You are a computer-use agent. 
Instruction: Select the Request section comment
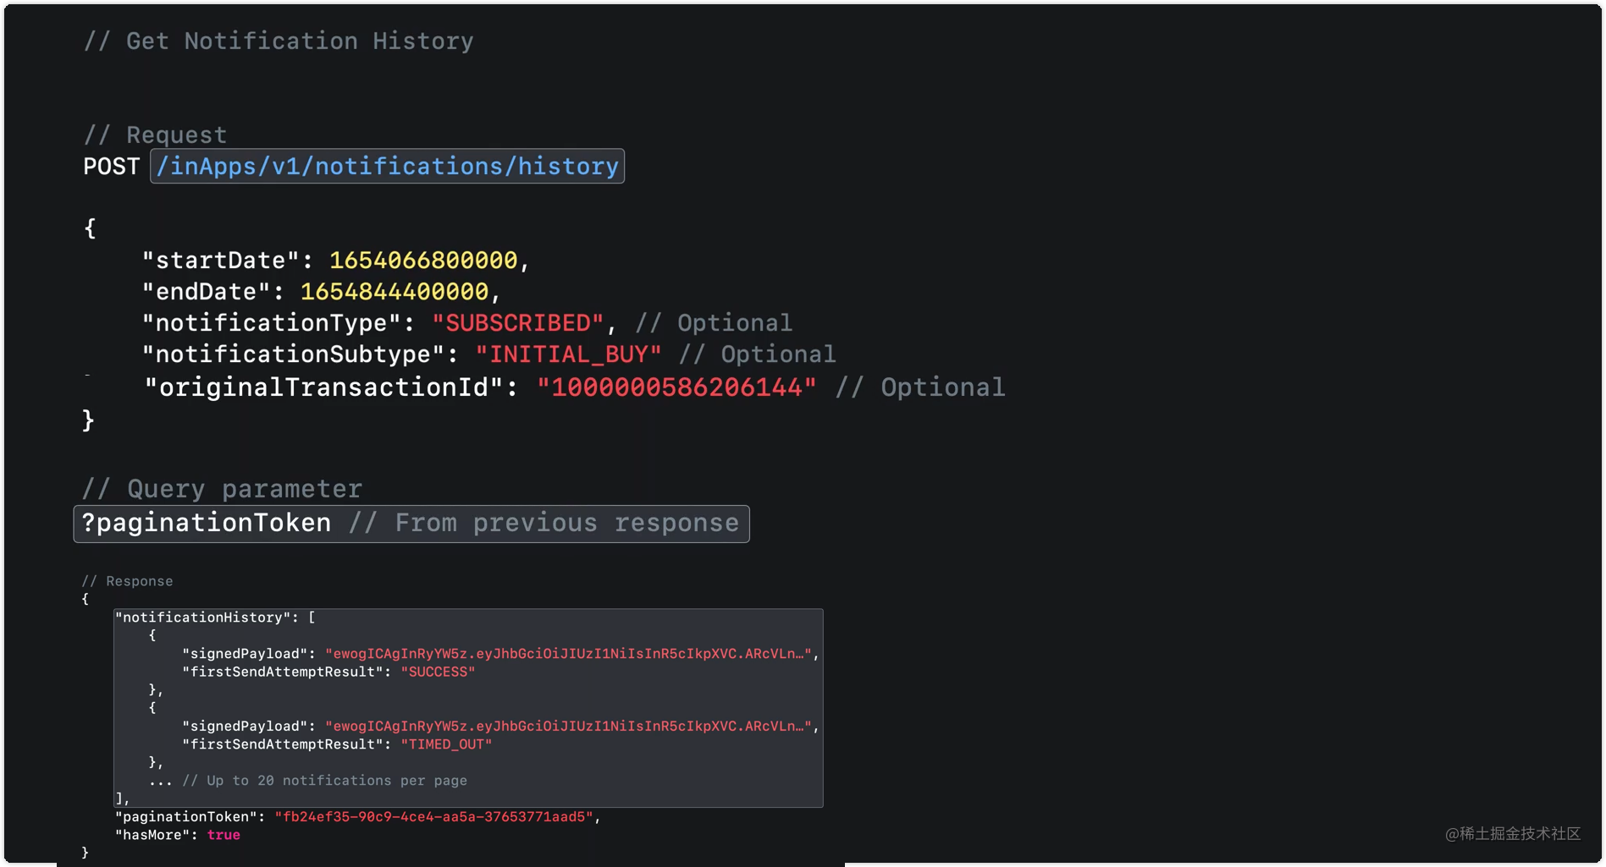(x=155, y=134)
